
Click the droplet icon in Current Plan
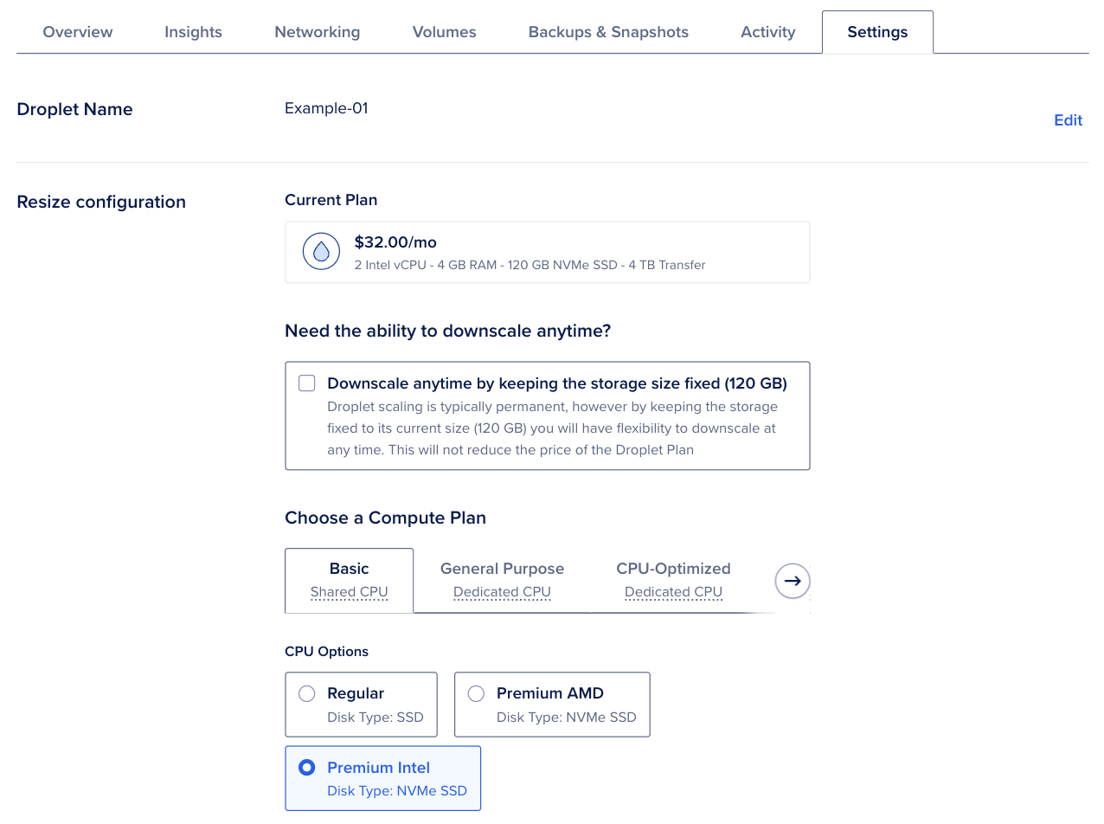pos(321,252)
